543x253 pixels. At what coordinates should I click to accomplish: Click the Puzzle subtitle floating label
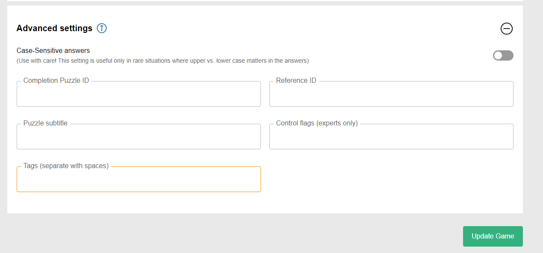tap(45, 123)
